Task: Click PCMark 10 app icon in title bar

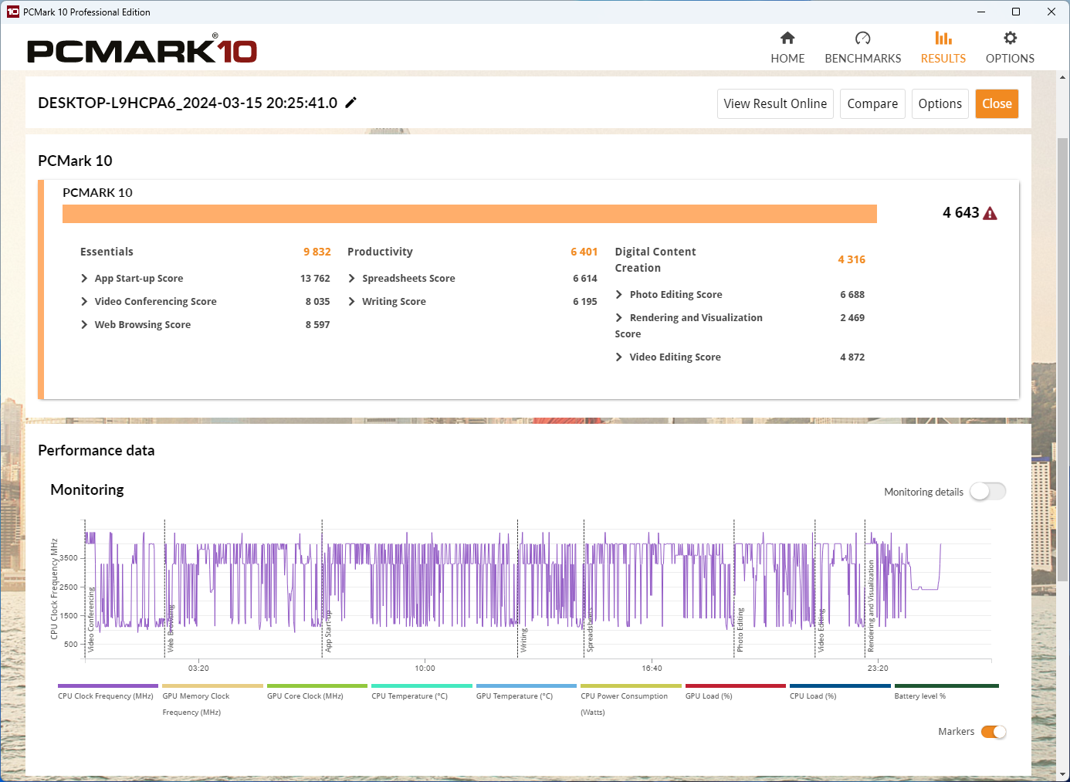Action: coord(12,12)
